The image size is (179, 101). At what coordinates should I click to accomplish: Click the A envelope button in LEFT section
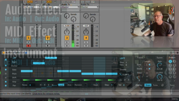coord(121,80)
